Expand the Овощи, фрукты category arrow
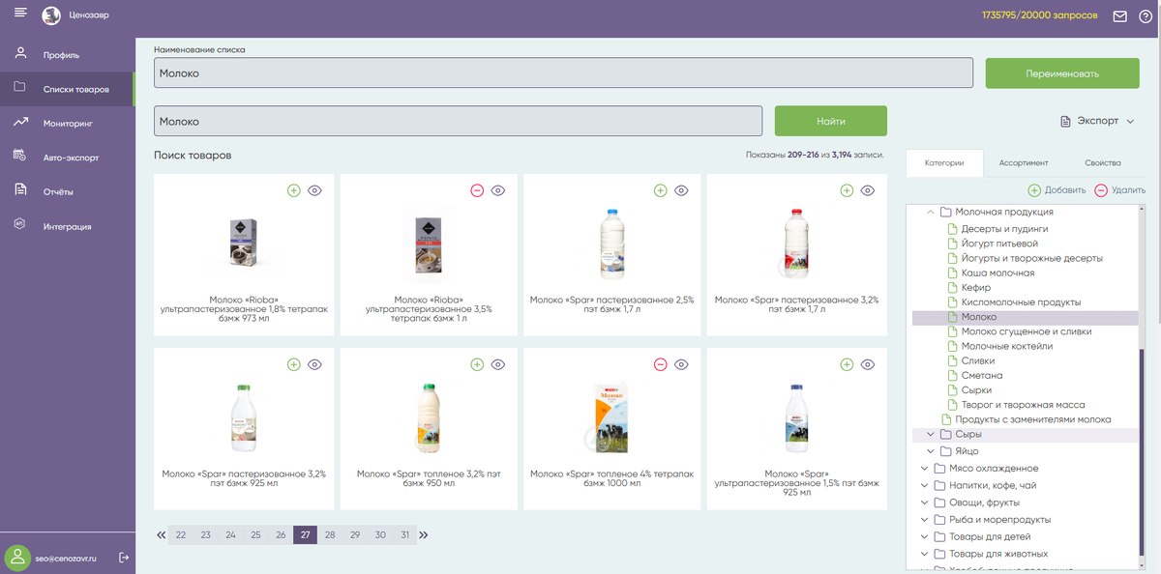The image size is (1161, 574). [x=925, y=502]
